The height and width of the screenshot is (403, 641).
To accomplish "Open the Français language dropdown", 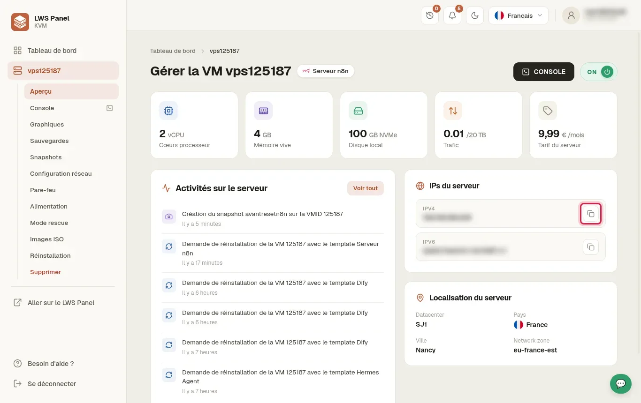I will [x=519, y=15].
